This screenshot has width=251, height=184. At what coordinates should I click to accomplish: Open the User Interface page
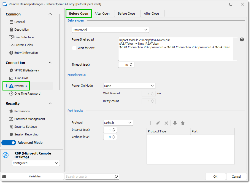pyautogui.click(x=24, y=37)
